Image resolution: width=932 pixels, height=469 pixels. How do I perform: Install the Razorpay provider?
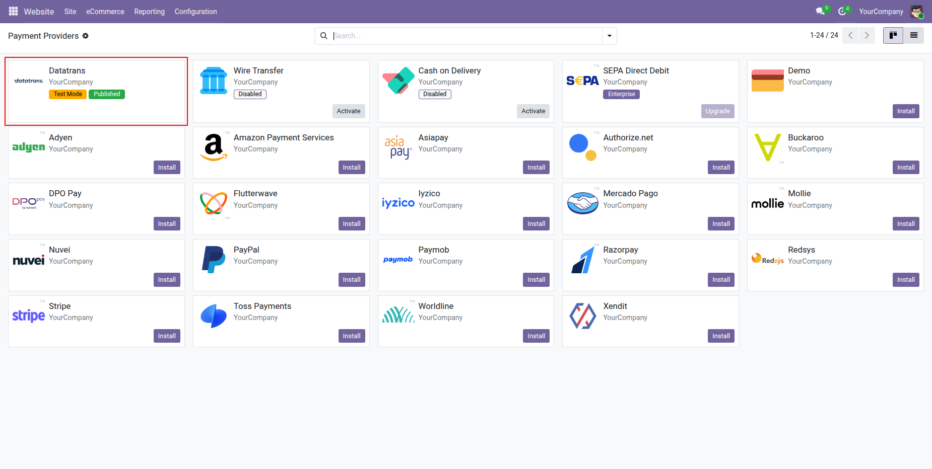click(721, 280)
